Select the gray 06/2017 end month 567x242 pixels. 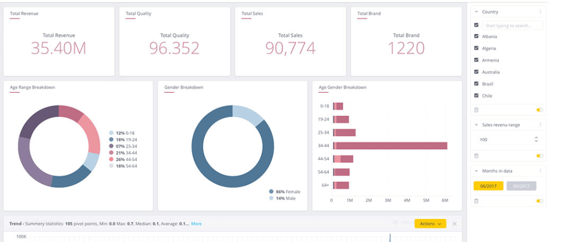pyautogui.click(x=522, y=186)
